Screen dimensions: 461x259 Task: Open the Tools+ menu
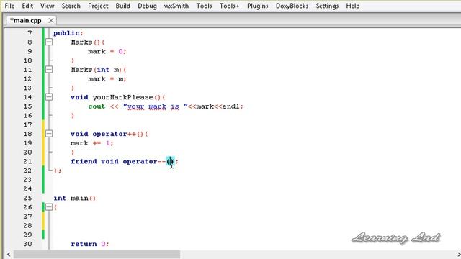(229, 6)
